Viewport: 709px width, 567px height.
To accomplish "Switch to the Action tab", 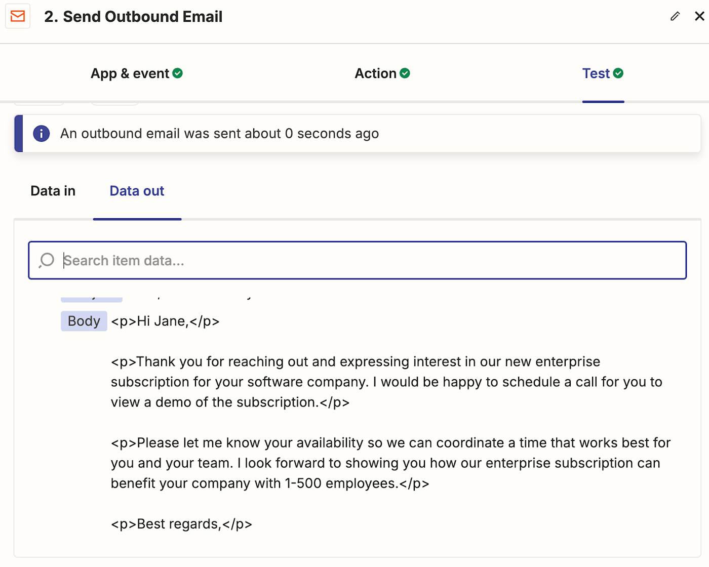I will tap(376, 73).
